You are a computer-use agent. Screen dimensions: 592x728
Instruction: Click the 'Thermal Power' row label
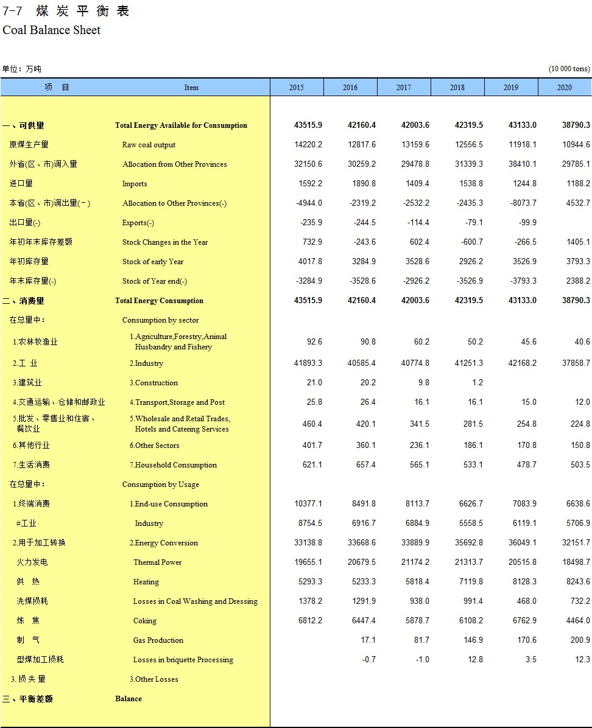(158, 562)
